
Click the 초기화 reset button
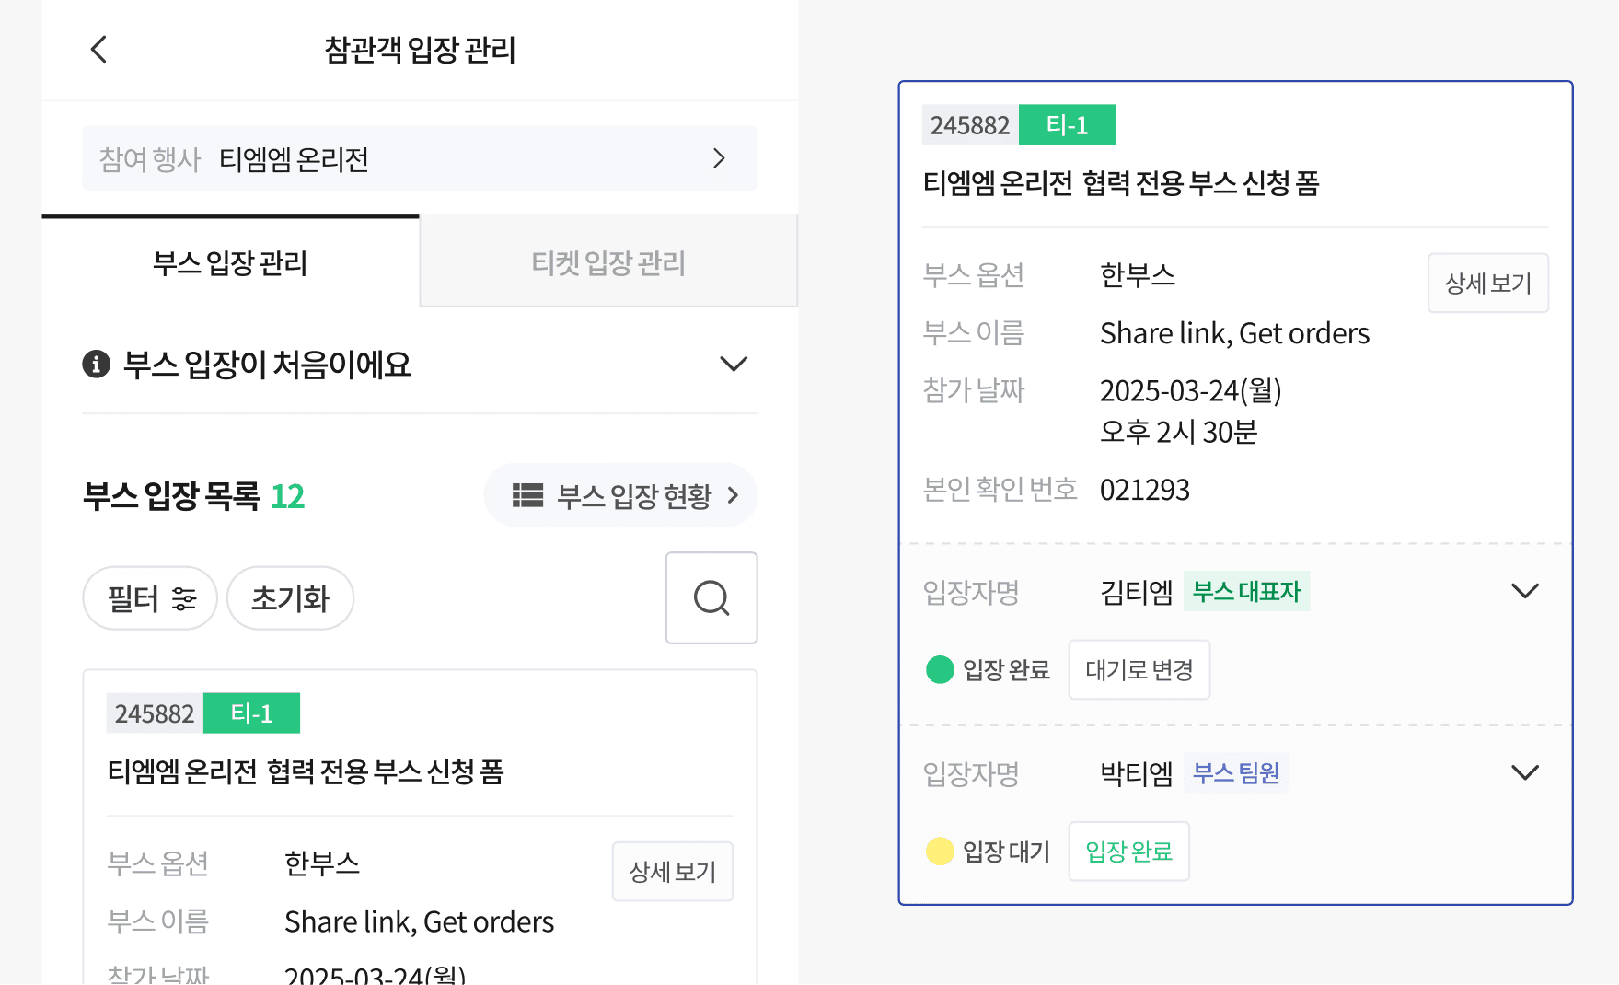pyautogui.click(x=290, y=598)
